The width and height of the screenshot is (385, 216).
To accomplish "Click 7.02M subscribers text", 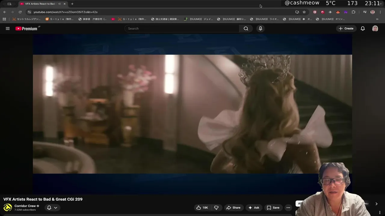I will pyautogui.click(x=25, y=210).
